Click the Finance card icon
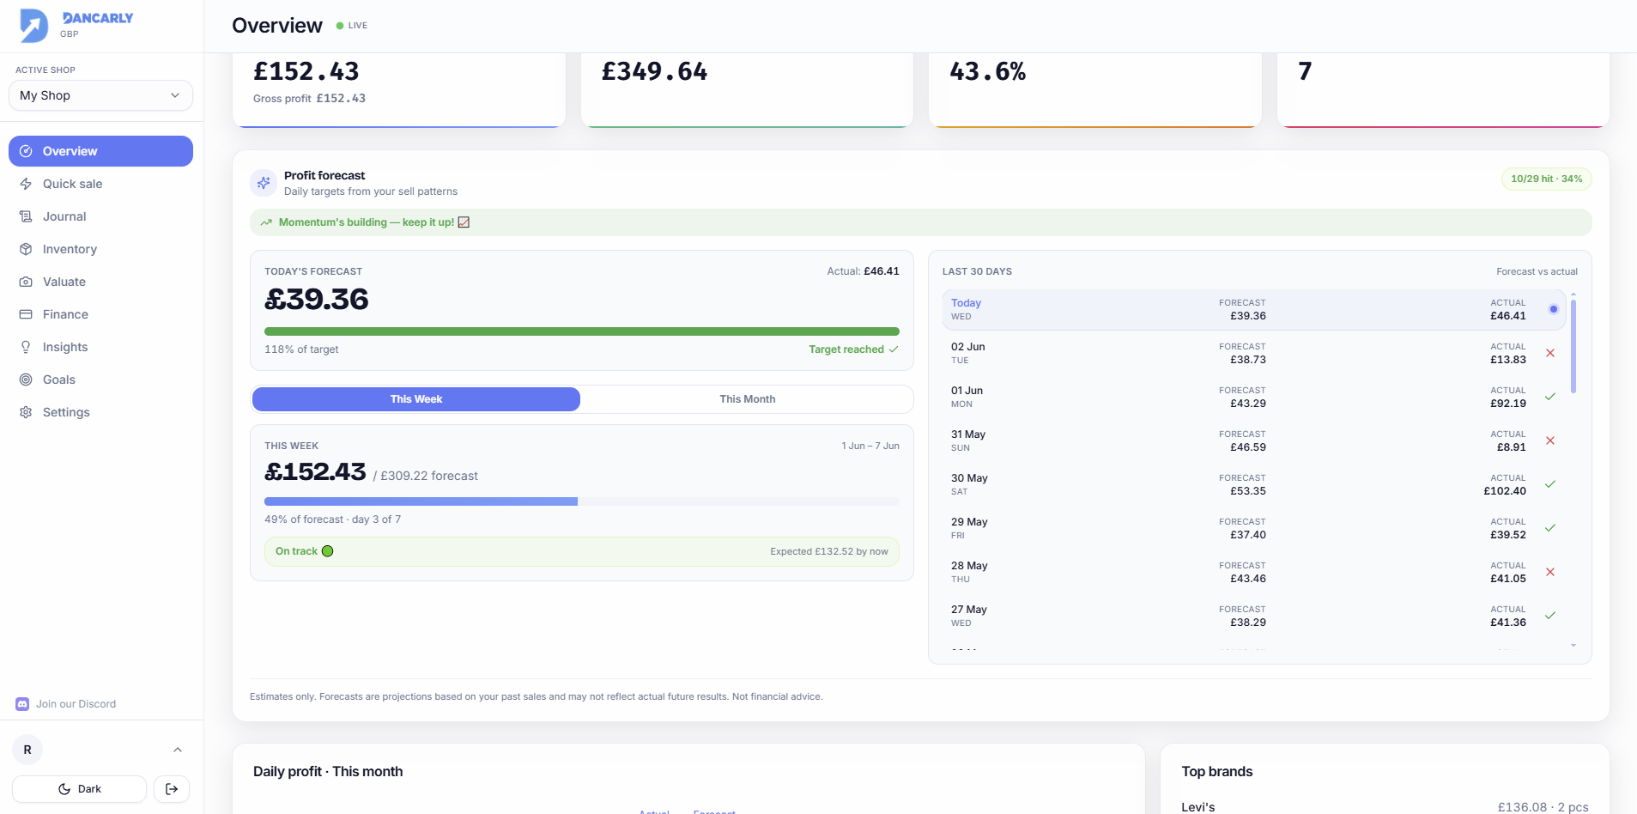 click(x=26, y=314)
